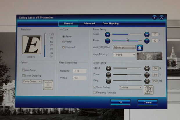
Task: Click the vector Speed slider track
Action: coord(127,68)
